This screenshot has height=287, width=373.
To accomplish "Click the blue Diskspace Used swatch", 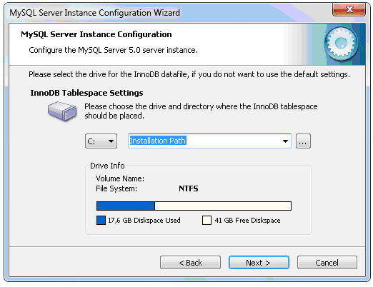I will 101,220.
